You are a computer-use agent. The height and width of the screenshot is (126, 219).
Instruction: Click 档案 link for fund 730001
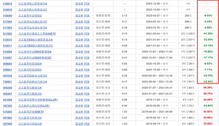tap(87, 82)
